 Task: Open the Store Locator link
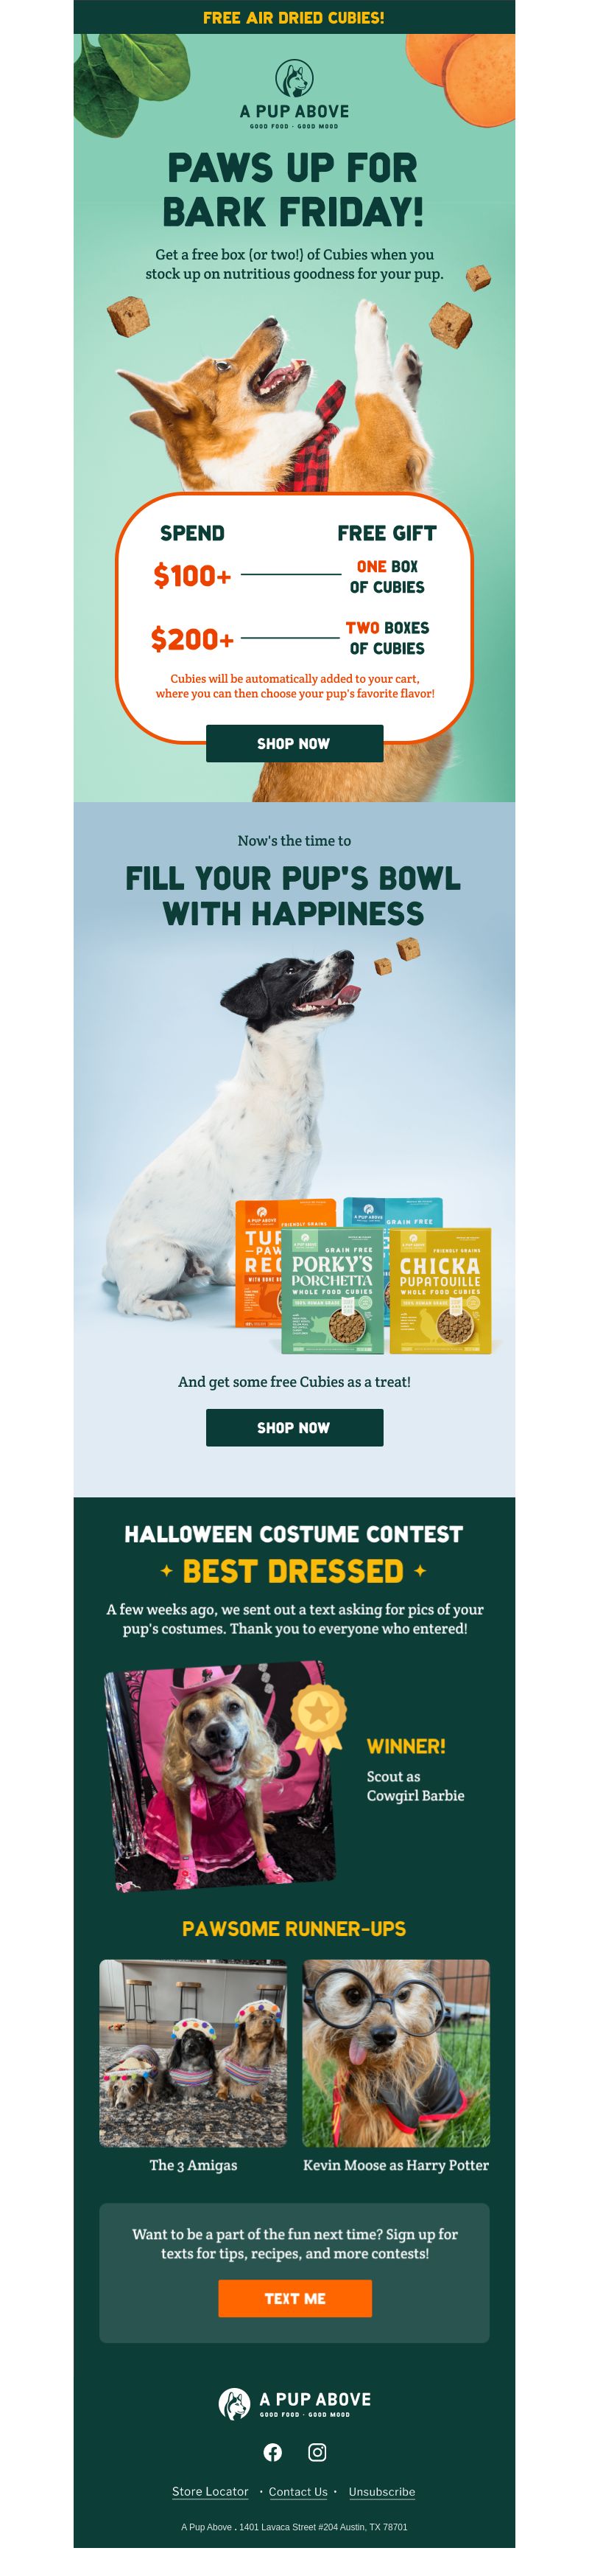click(210, 2491)
